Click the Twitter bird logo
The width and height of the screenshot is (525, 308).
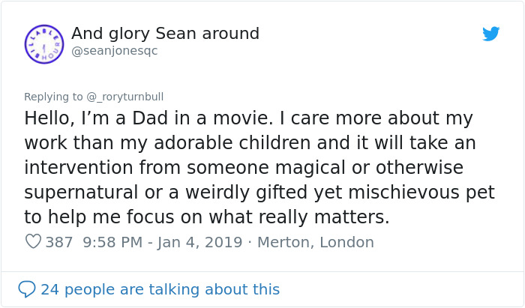click(x=490, y=34)
